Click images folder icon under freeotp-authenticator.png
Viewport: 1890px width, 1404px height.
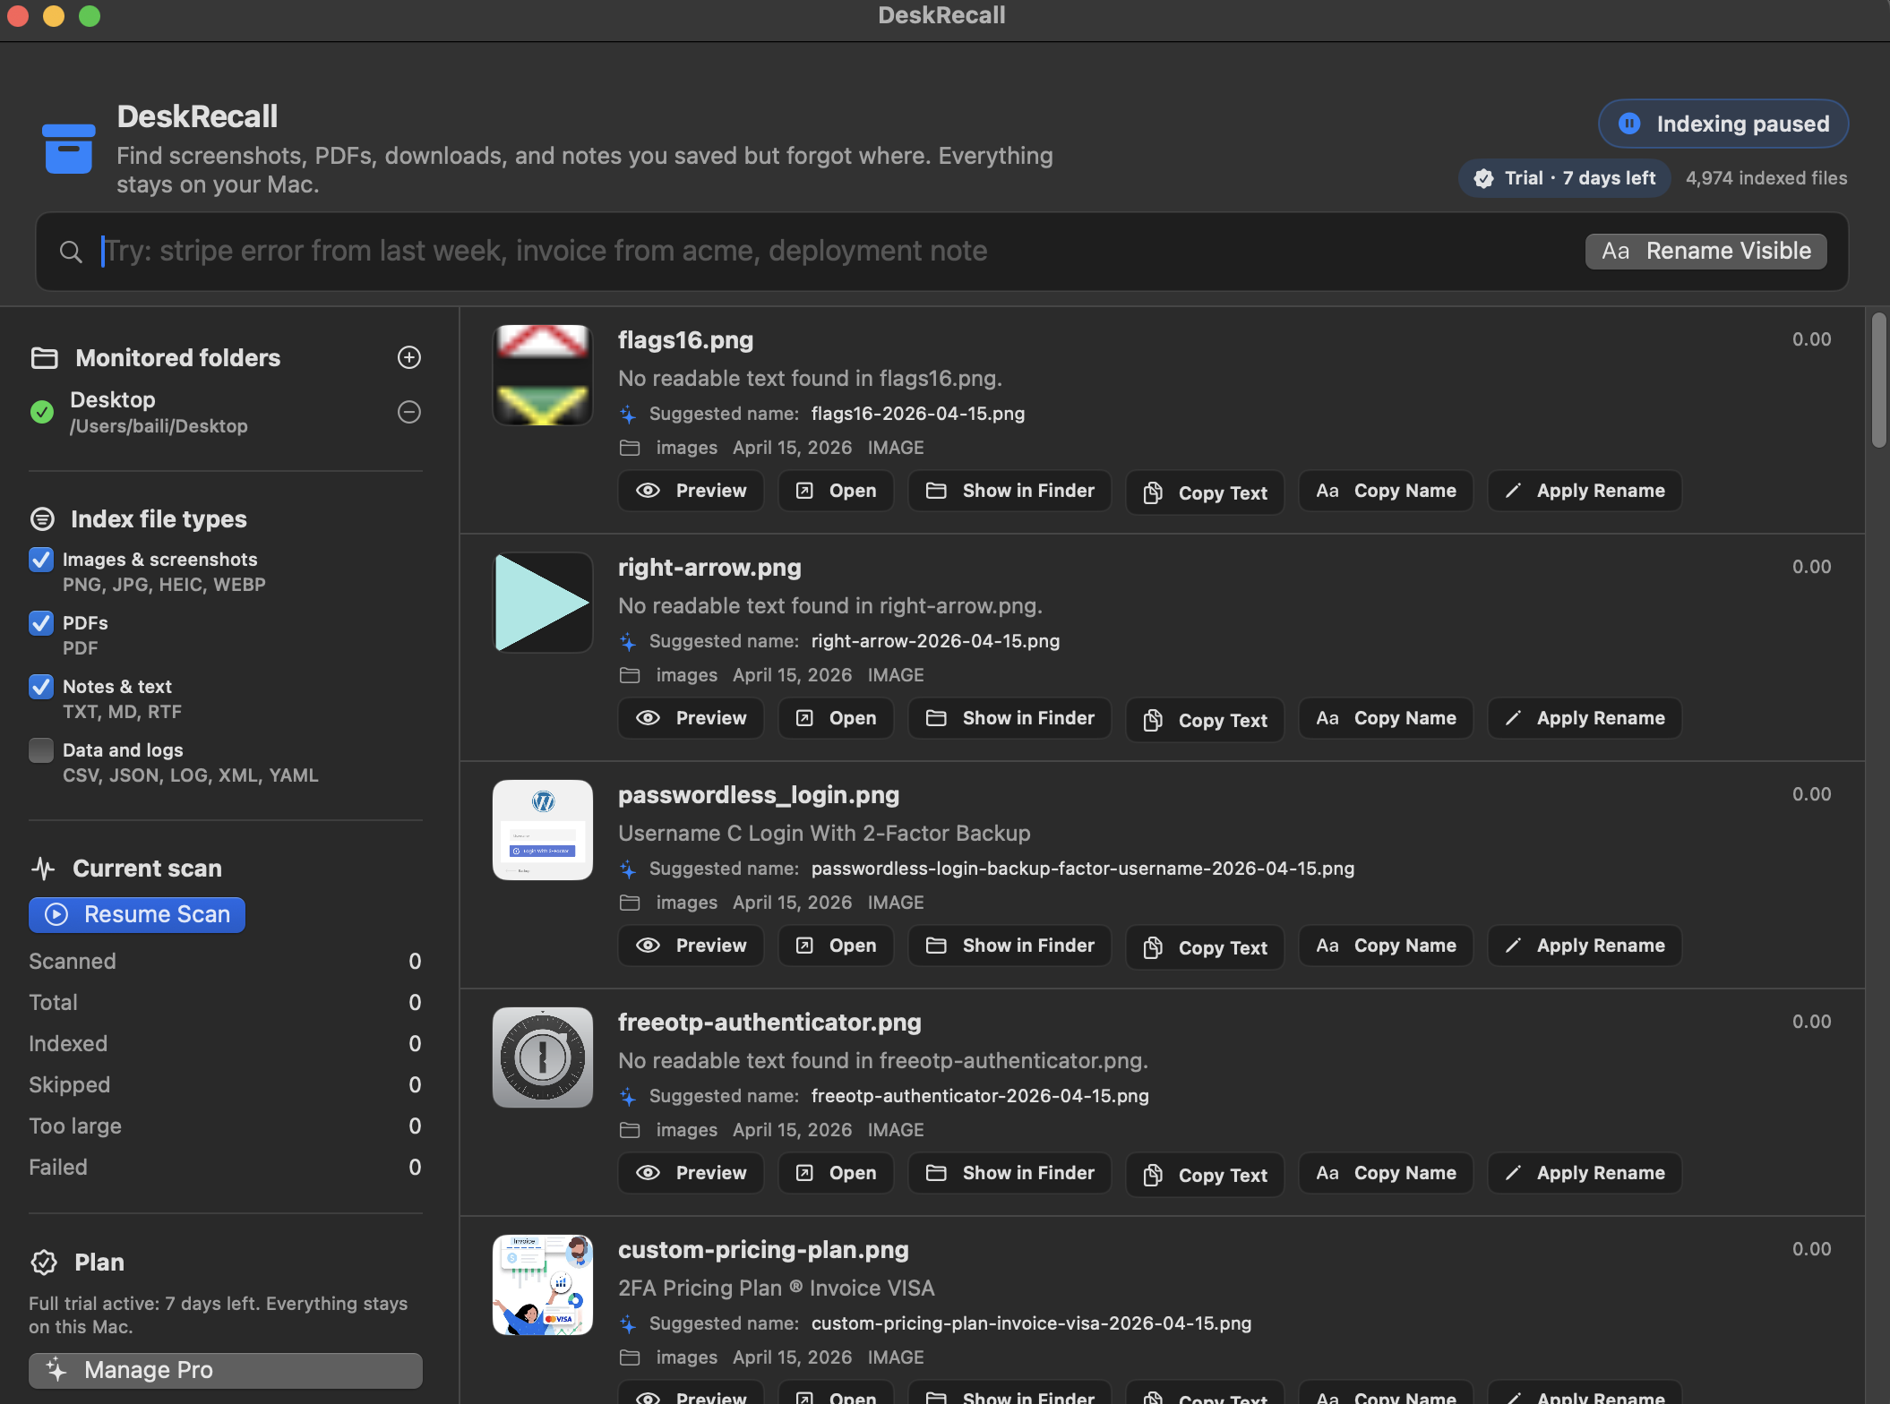(630, 1130)
